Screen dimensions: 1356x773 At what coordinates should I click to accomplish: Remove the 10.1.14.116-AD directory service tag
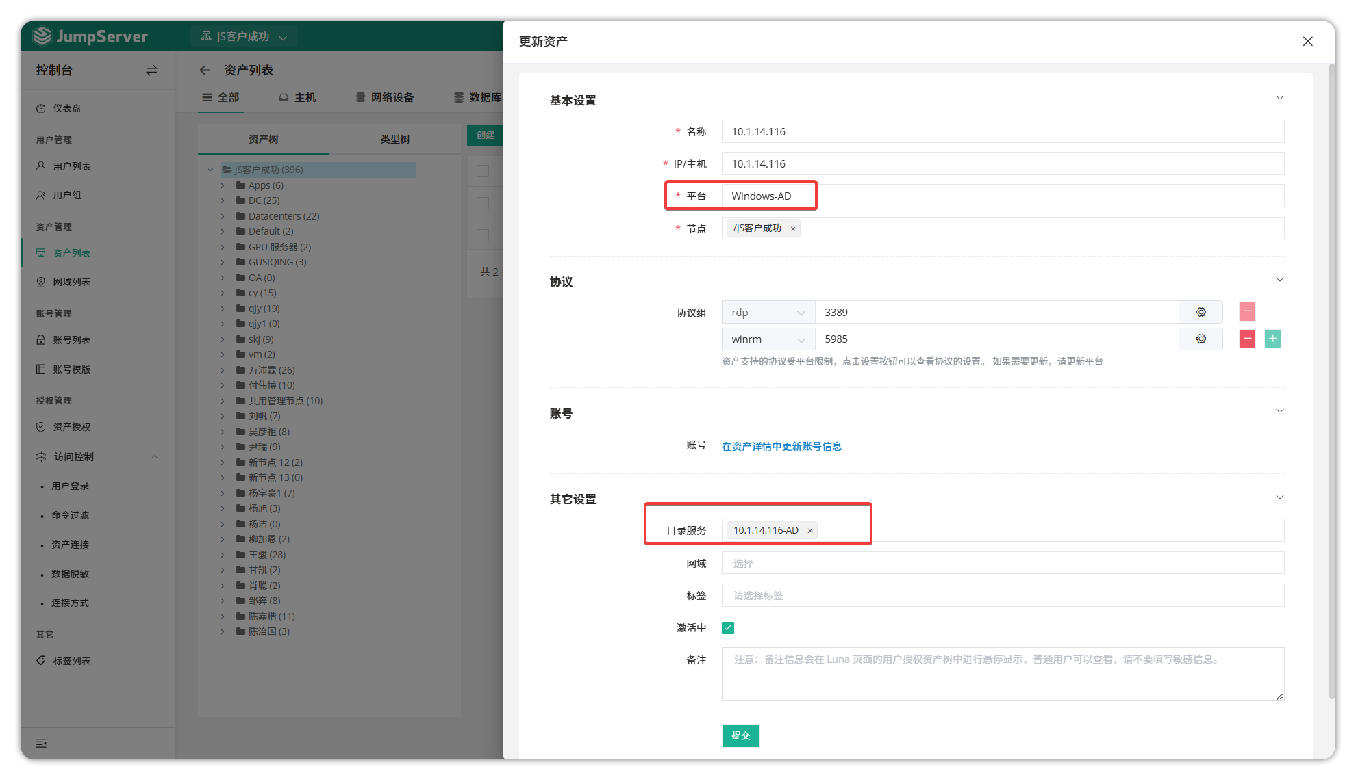click(809, 531)
